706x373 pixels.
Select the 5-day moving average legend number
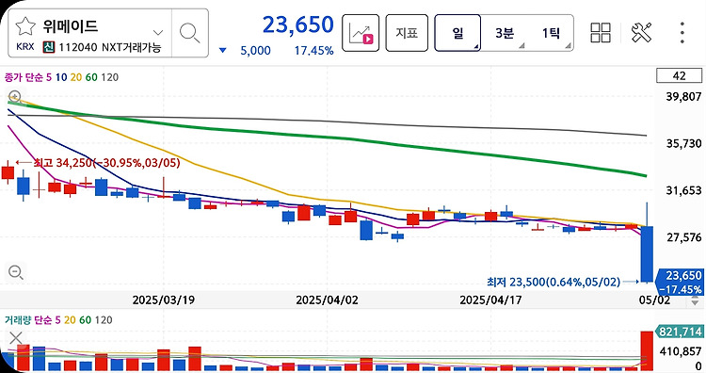(x=49, y=77)
